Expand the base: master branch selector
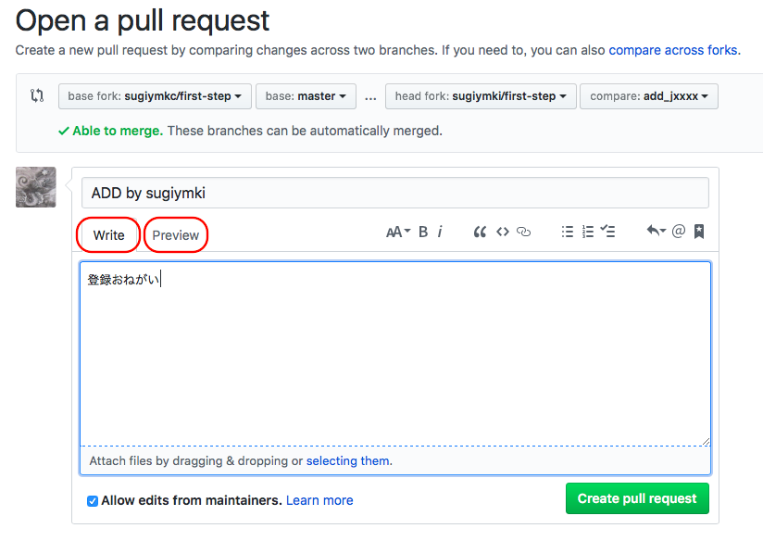 (x=306, y=96)
